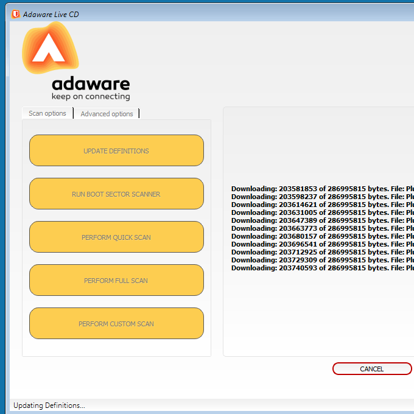The width and height of the screenshot is (414, 414).
Task: Click the 'adaware' wordmark text
Action: coord(91,83)
